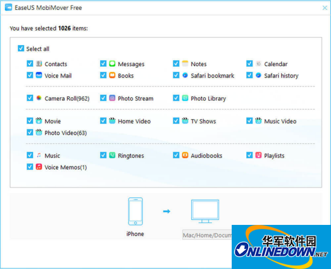Uncheck the Playlists checkbox

click(x=249, y=155)
